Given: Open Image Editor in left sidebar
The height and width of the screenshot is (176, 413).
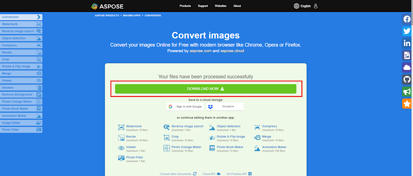Looking at the screenshot, I should coord(21,123).
